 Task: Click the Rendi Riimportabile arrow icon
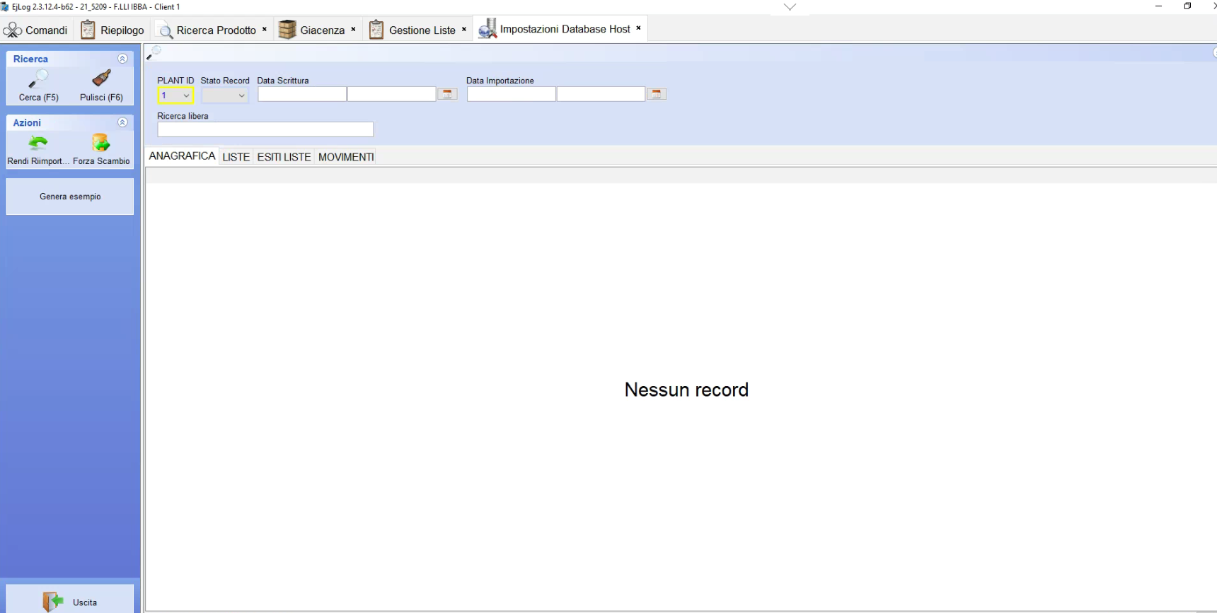click(x=38, y=143)
